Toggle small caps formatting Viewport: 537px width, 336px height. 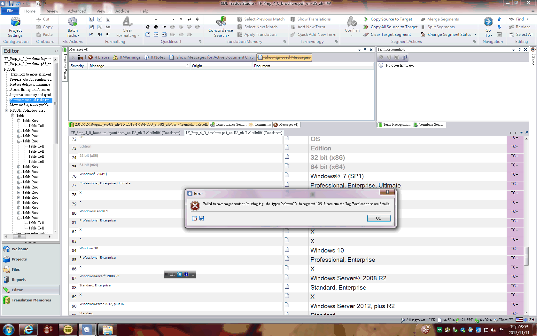click(108, 27)
